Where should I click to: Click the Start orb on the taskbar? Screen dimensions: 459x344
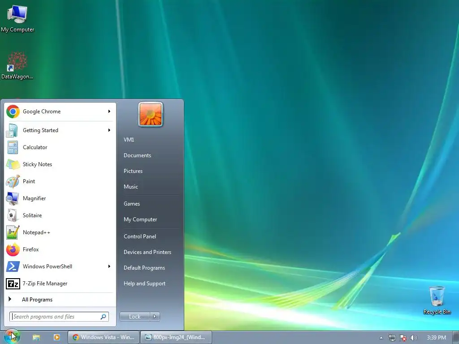[12, 337]
